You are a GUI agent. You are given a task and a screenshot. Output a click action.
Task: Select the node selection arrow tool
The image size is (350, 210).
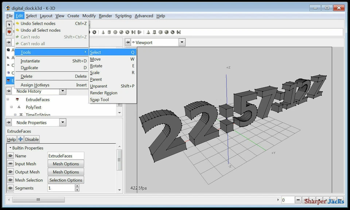(9, 24)
